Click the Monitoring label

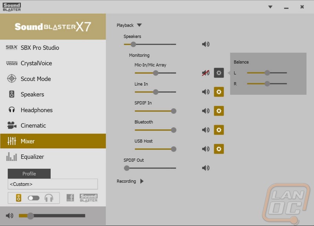139,55
